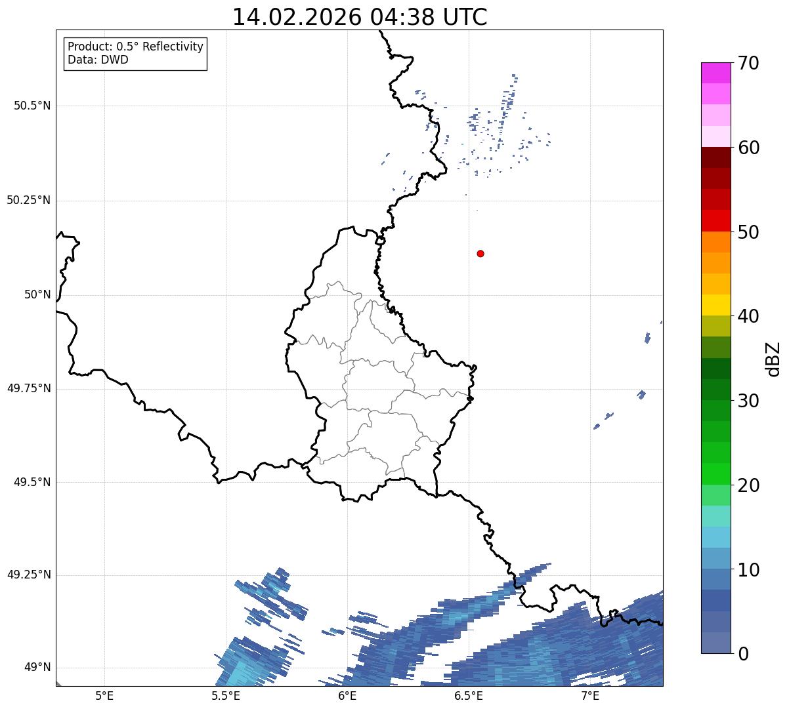This screenshot has height=709, width=789.
Task: Click the bright green colorbar segment just above 20
Action: coord(715,474)
